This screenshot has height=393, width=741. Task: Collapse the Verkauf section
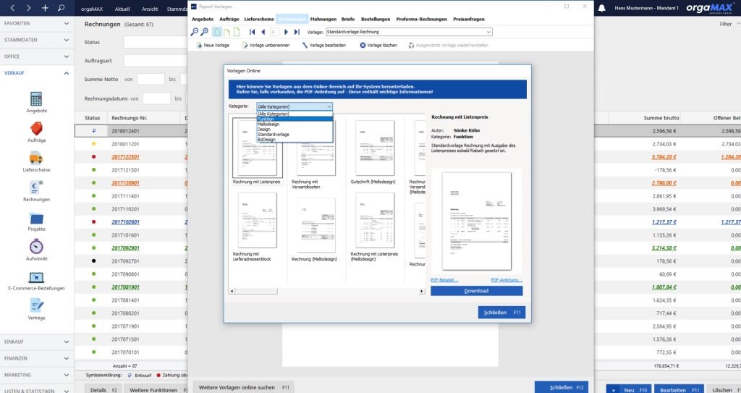point(37,73)
